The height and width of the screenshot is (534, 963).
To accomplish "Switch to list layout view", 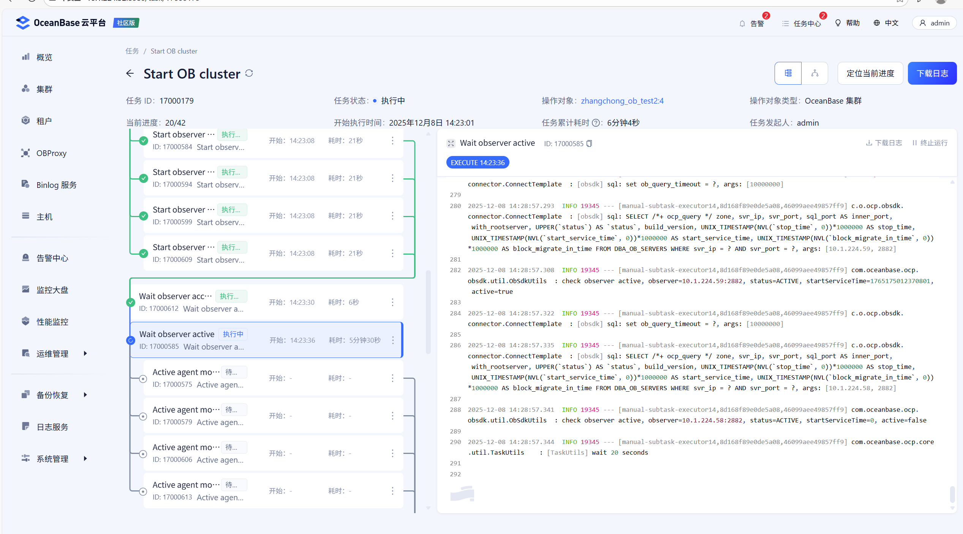I will click(788, 73).
